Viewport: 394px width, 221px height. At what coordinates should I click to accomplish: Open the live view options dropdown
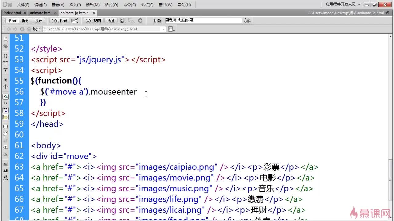[171, 29]
